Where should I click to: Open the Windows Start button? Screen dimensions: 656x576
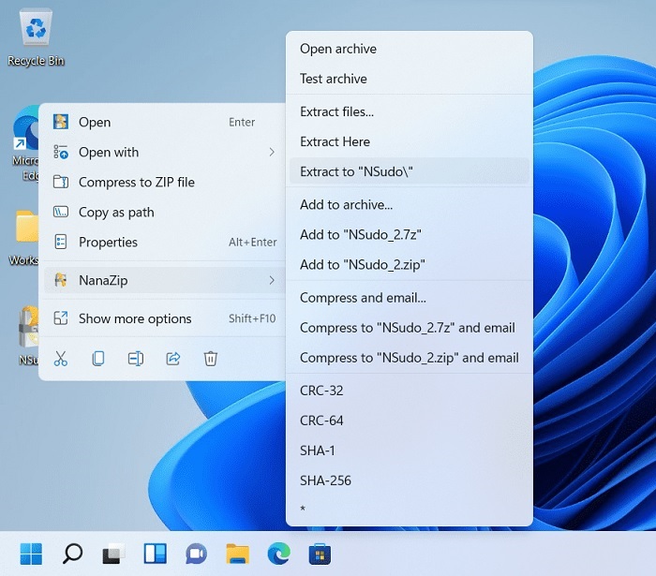(31, 554)
